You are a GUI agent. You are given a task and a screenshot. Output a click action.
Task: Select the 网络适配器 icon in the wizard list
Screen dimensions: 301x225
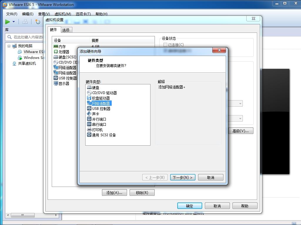89,103
